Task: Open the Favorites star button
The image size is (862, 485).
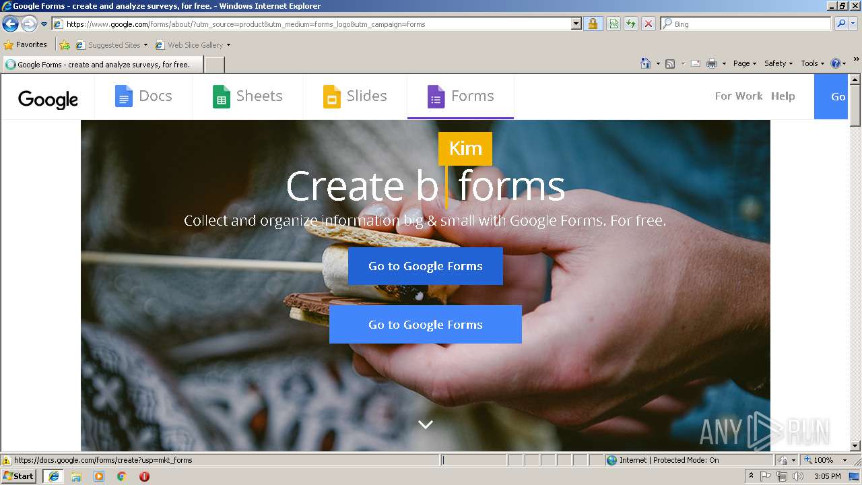Action: click(26, 45)
